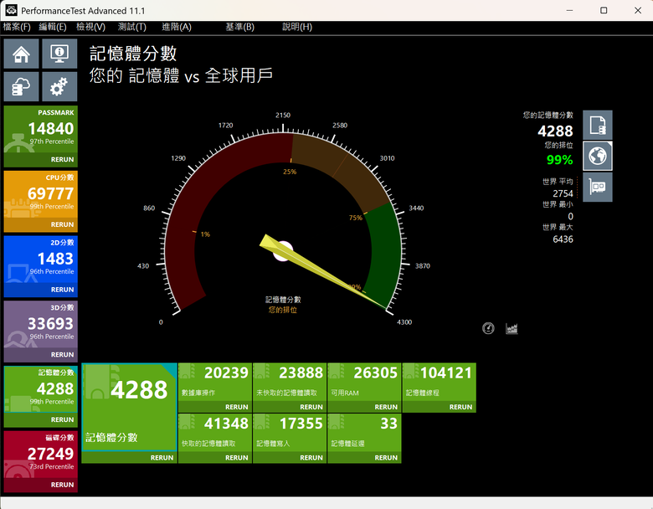Rerun the 未快取的記憶體讀取 test
The image size is (653, 509).
point(311,407)
